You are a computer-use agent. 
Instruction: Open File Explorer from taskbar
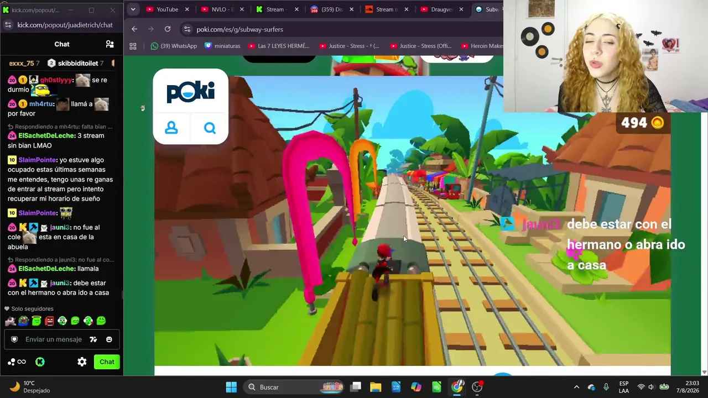(x=376, y=387)
